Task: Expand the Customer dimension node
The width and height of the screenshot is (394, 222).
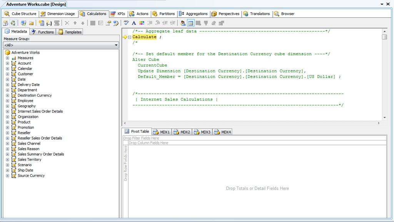Action: [8, 74]
